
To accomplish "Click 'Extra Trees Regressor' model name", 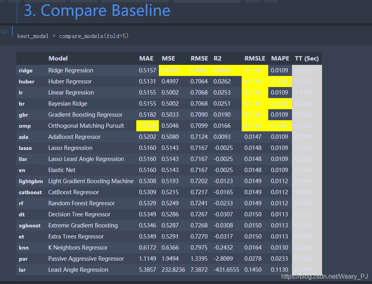I will (x=76, y=237).
